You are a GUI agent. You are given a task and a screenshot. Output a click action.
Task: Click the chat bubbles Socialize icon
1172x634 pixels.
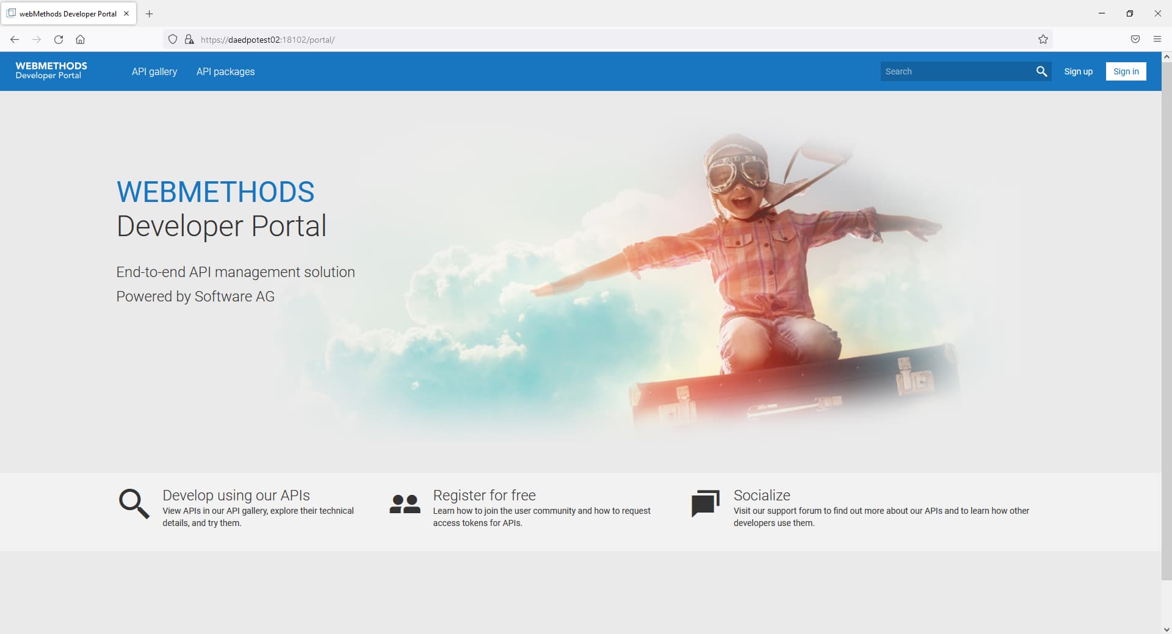705,503
